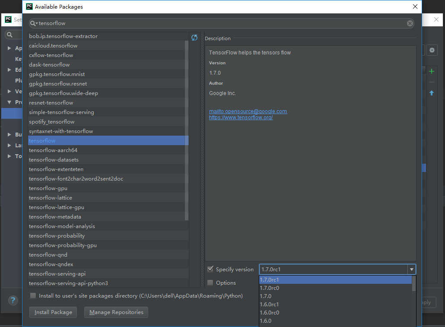Click the tensorflow search input field
This screenshot has height=327, width=445.
[221, 23]
